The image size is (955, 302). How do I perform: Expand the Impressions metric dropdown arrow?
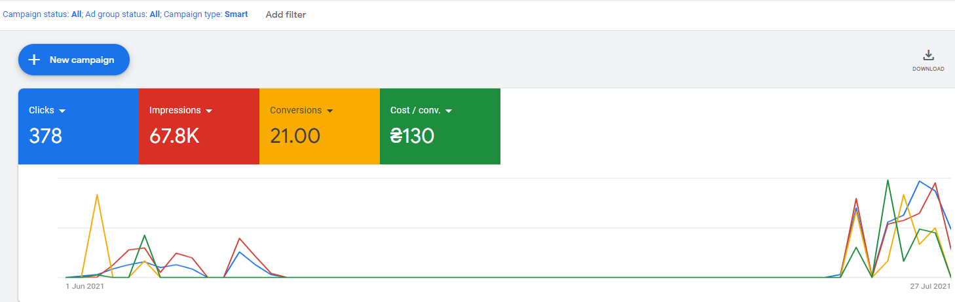pyautogui.click(x=209, y=111)
